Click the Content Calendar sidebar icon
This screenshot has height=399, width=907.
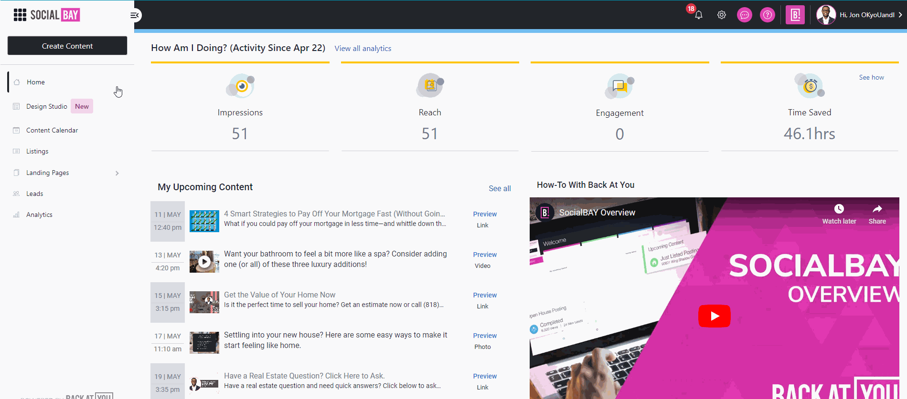click(16, 130)
